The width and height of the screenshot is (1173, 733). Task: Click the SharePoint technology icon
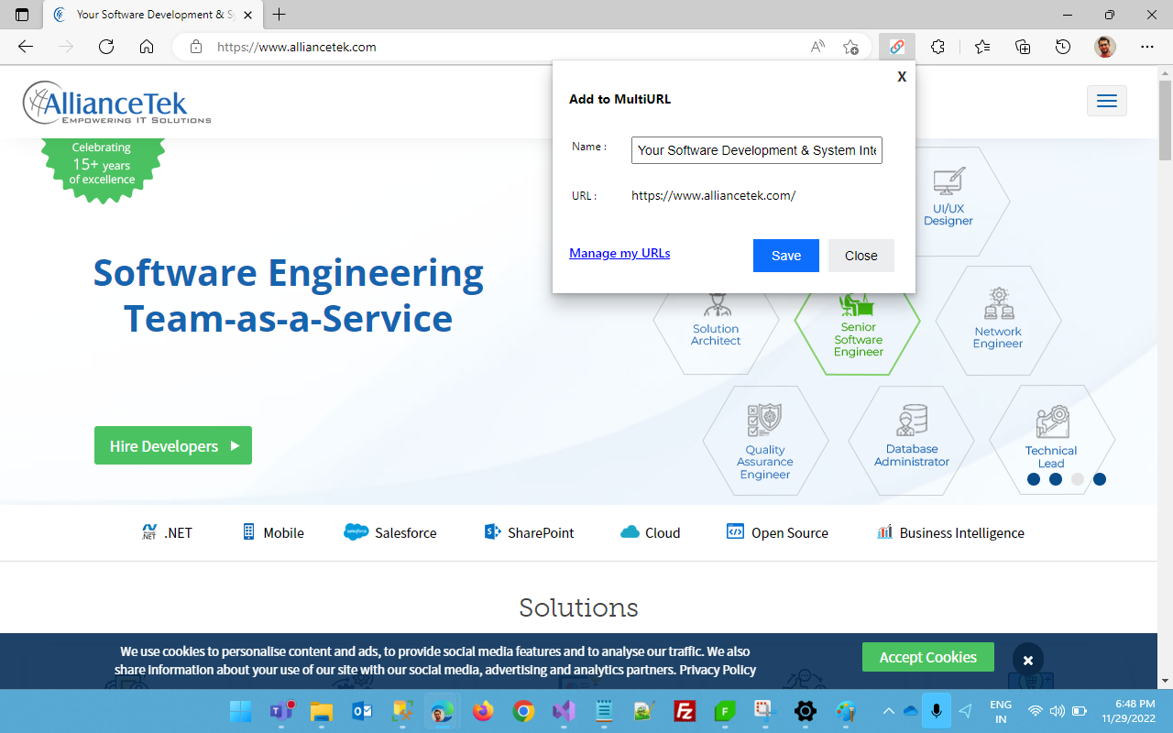coord(492,531)
